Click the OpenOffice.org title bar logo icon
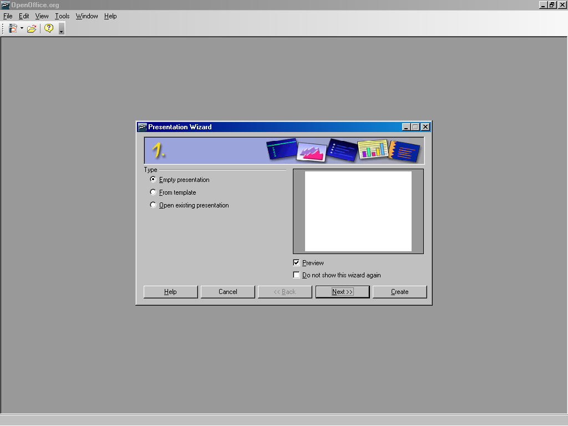Screen dimensions: 568x426 6,5
